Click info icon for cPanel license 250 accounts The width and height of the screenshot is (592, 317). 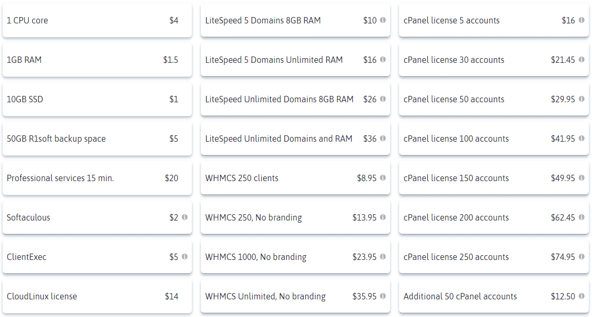(581, 257)
